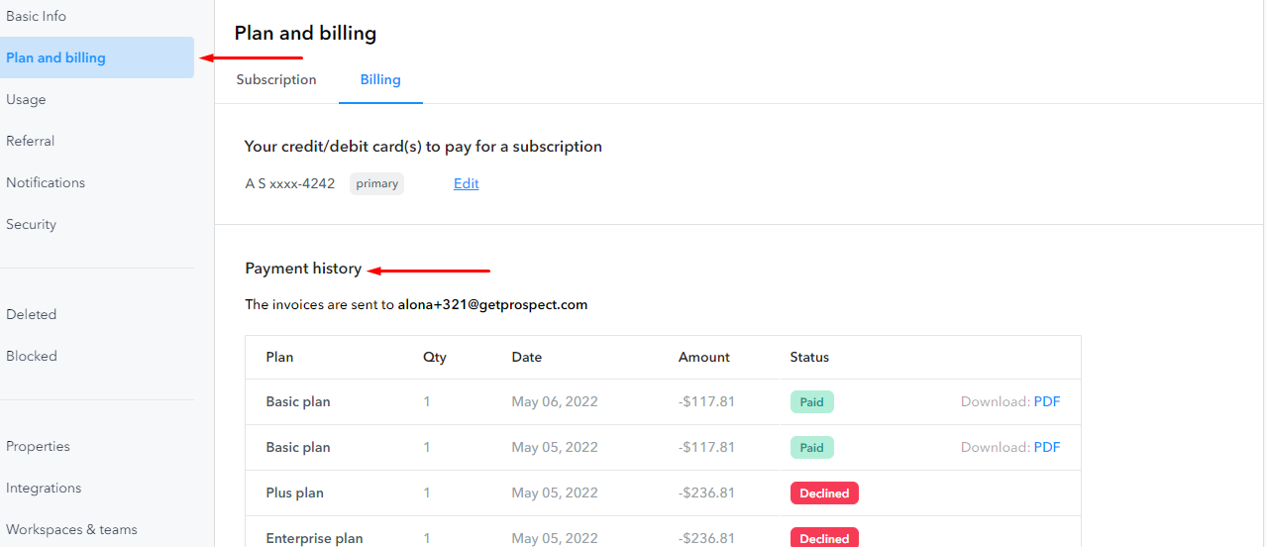
Task: Edit the primary card ending 4242
Action: [x=467, y=183]
